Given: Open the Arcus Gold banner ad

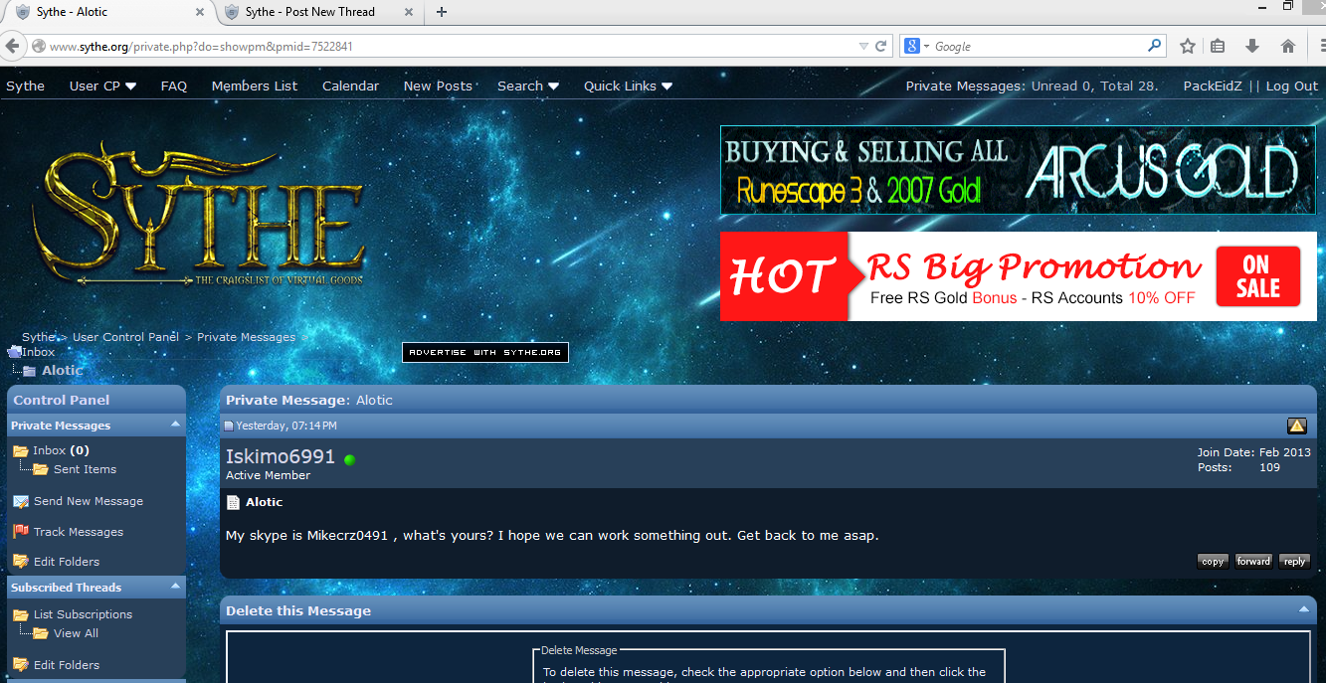Looking at the screenshot, I should point(1018,170).
